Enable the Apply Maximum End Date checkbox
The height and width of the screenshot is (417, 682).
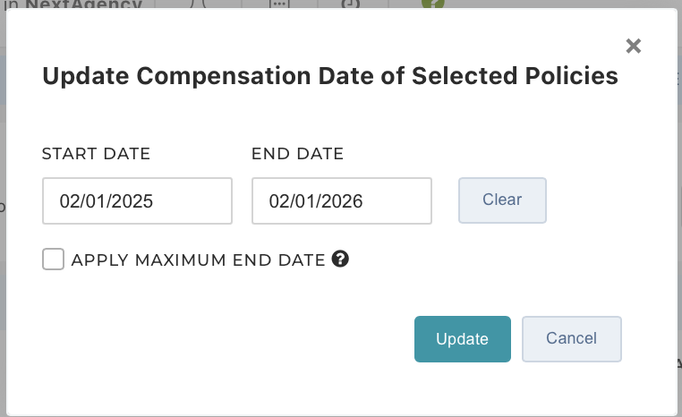(x=53, y=260)
